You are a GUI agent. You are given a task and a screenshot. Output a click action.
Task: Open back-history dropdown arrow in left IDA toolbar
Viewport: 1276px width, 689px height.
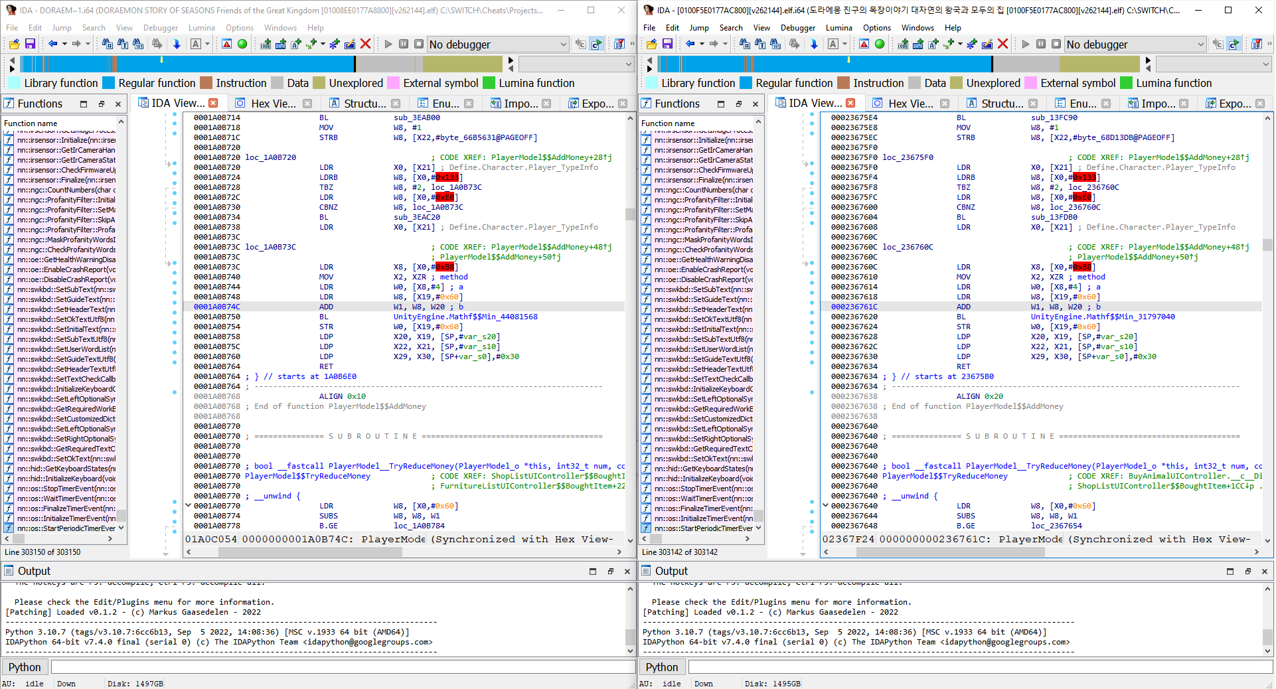point(64,44)
